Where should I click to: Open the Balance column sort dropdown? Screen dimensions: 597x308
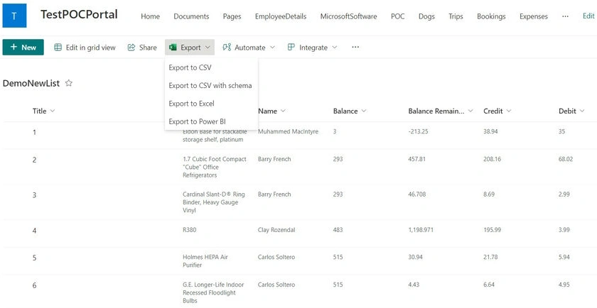[x=364, y=111]
